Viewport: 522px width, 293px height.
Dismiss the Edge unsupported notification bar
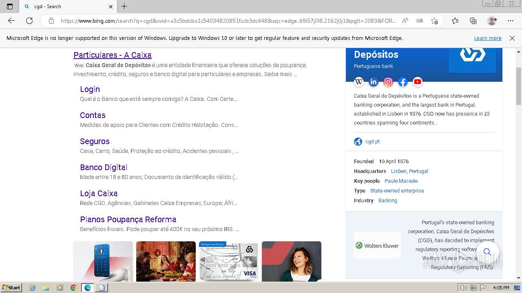tap(512, 38)
